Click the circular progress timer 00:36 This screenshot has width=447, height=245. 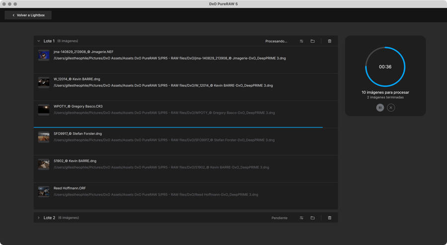coord(385,67)
